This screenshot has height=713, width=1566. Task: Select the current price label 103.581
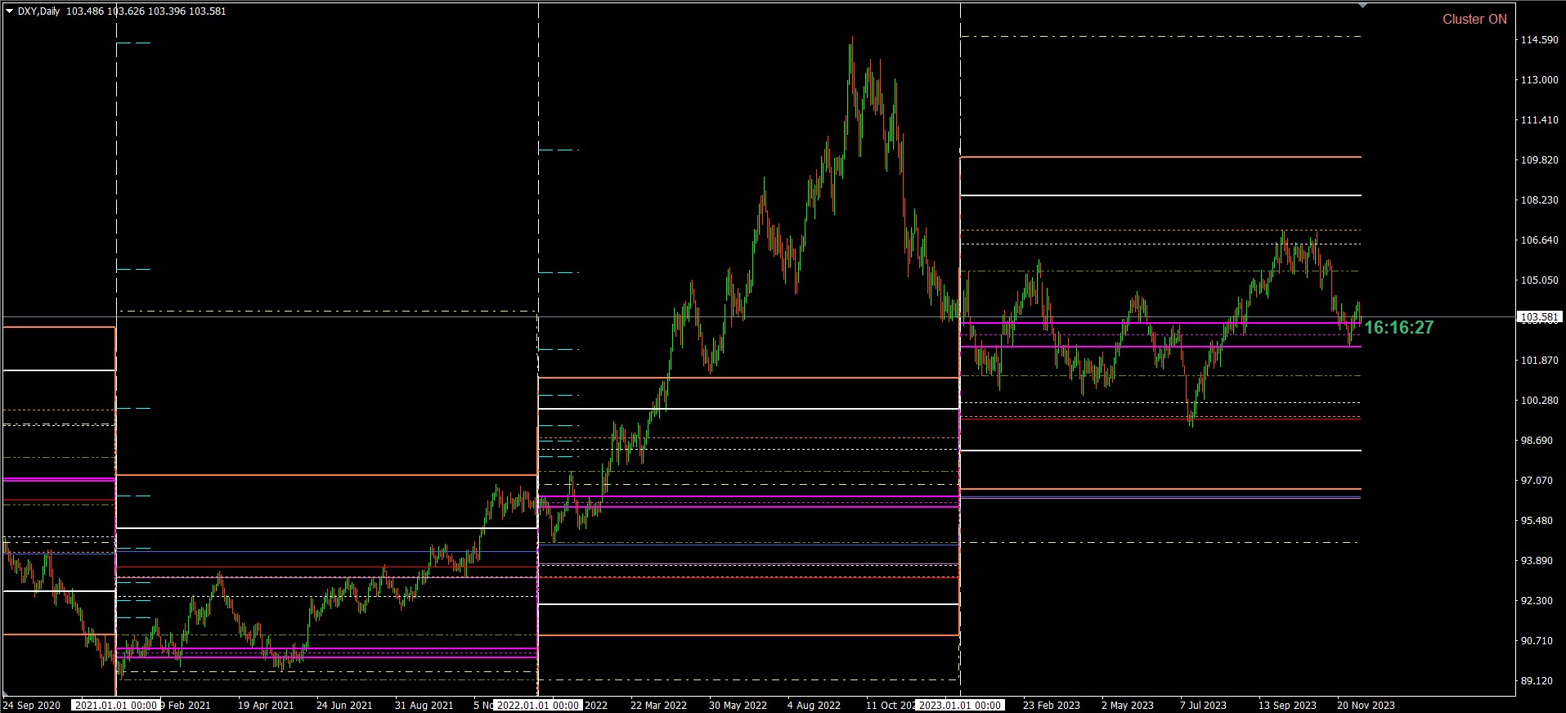(x=1539, y=316)
